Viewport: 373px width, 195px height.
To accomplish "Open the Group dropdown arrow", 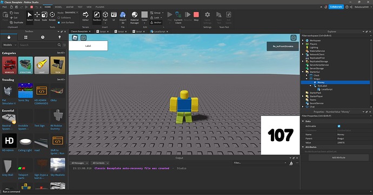I will pos(163,13).
